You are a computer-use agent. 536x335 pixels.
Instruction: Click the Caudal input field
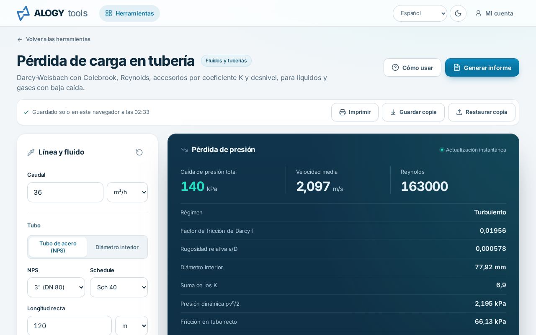point(65,192)
